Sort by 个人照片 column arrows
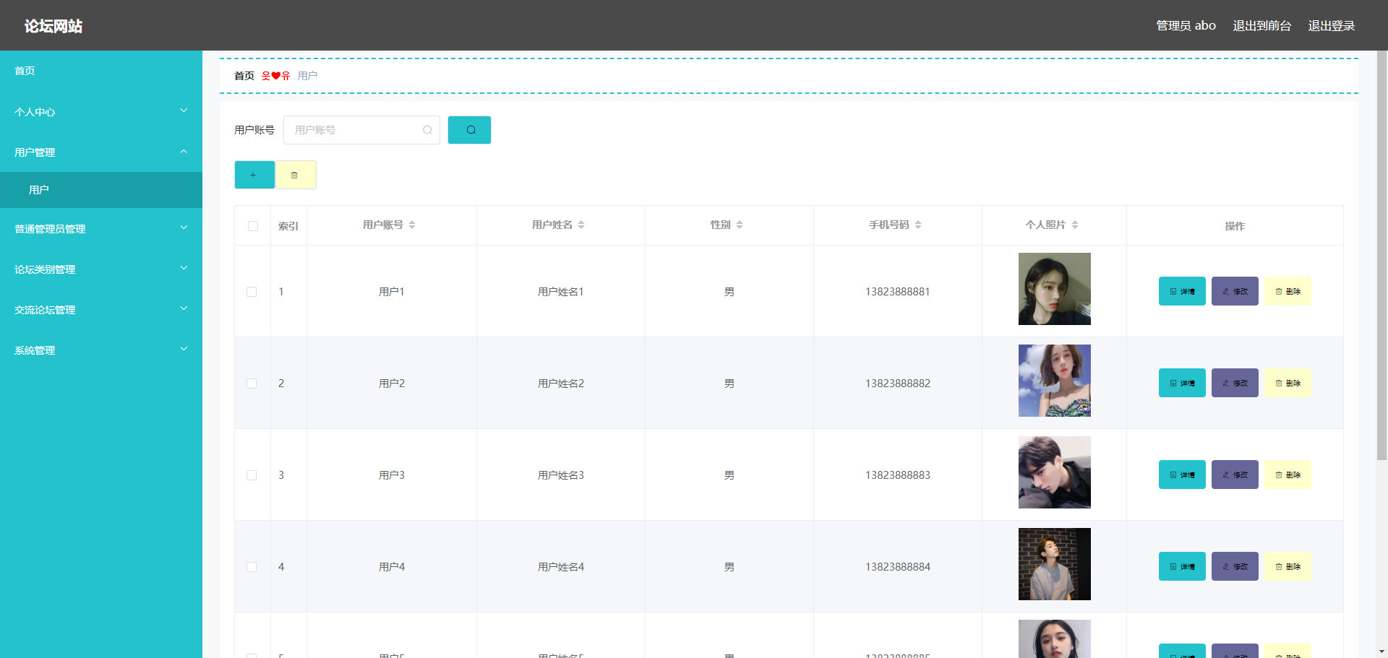 point(1075,225)
